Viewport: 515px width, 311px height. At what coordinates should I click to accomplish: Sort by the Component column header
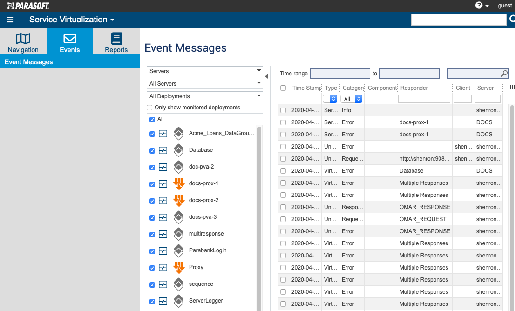coord(382,88)
